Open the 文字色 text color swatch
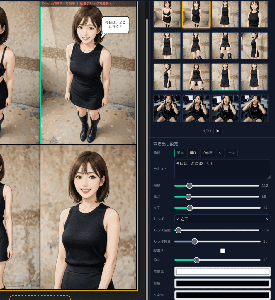275x300 pixels. click(222, 295)
